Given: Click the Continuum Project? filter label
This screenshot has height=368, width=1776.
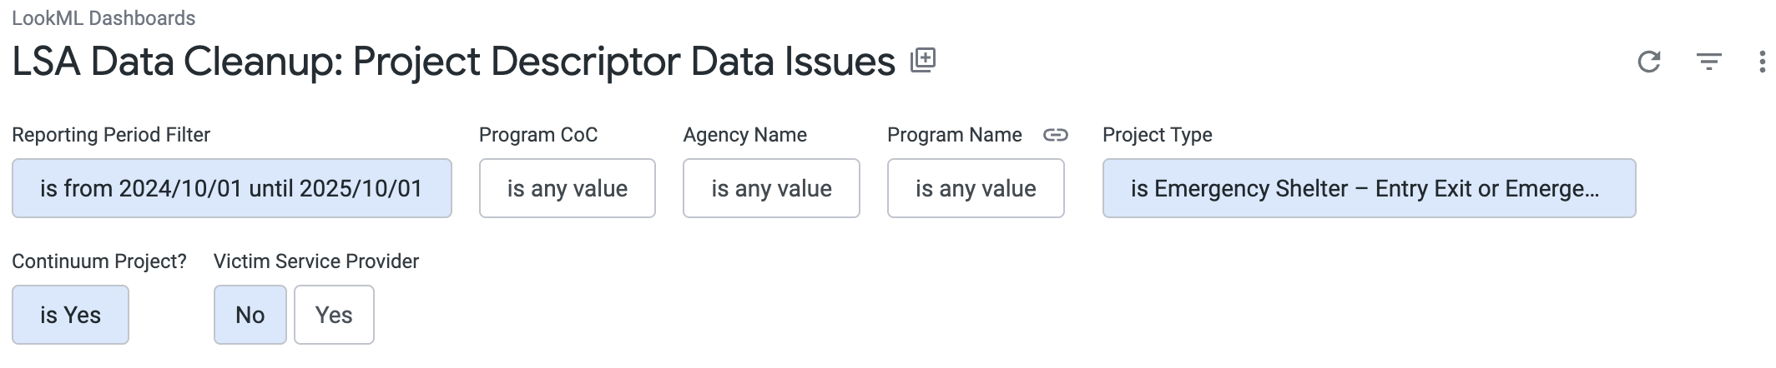Looking at the screenshot, I should [99, 261].
